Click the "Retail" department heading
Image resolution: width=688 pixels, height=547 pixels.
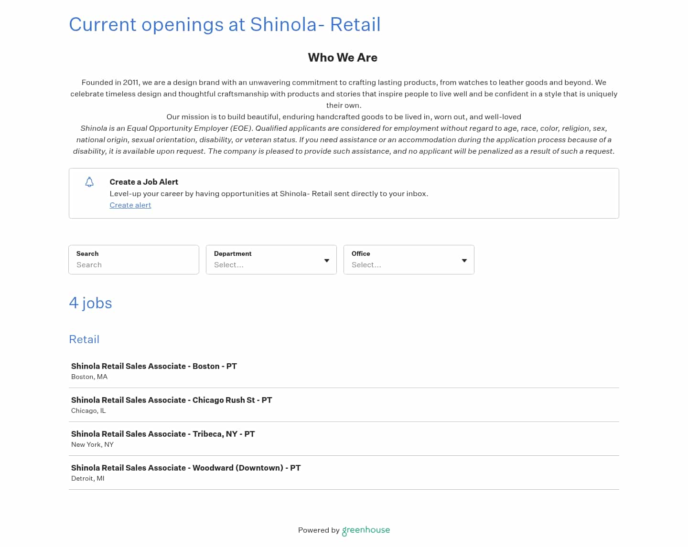click(x=84, y=339)
